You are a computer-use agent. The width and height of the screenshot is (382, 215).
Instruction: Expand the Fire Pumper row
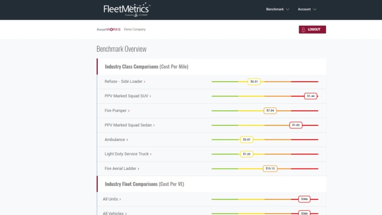(117, 111)
